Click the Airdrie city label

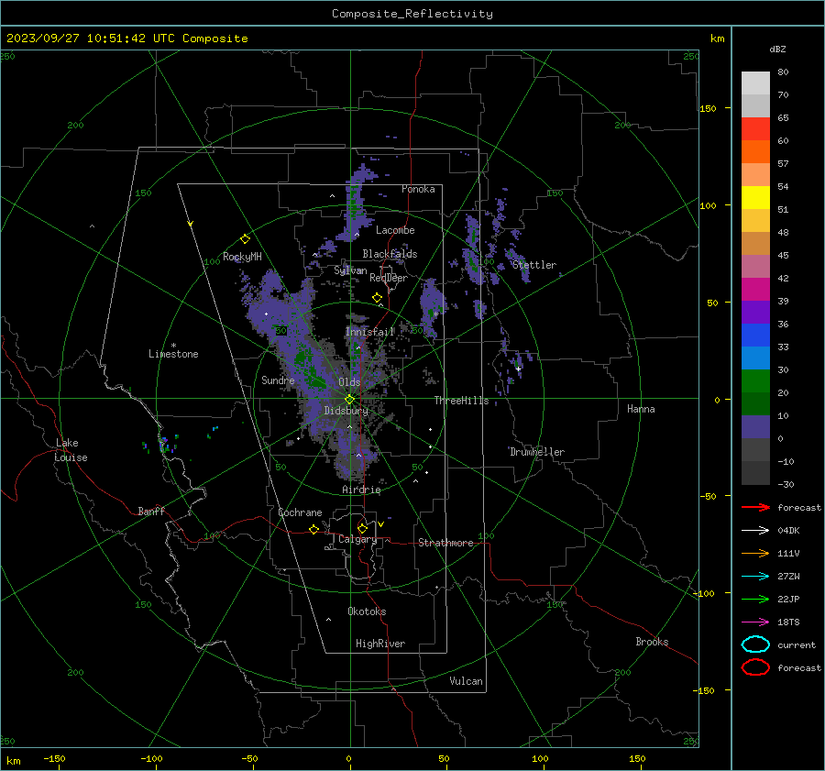pyautogui.click(x=361, y=490)
